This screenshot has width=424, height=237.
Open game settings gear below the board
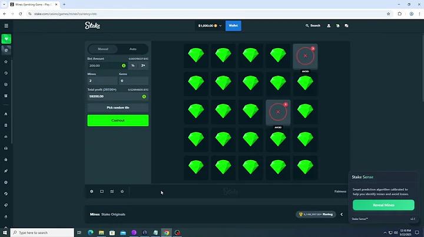click(x=92, y=191)
